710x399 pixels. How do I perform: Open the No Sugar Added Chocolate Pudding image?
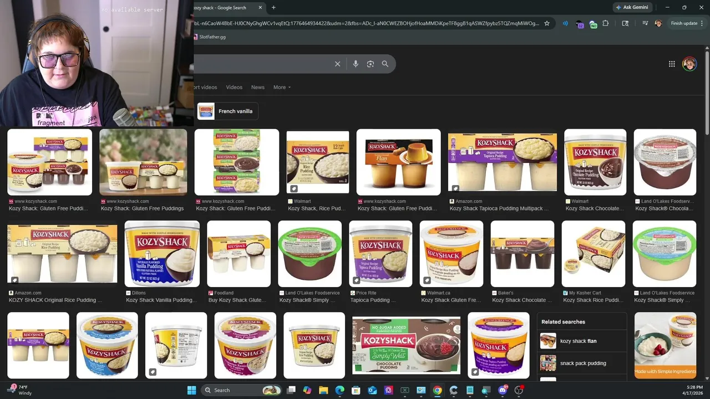point(407,345)
